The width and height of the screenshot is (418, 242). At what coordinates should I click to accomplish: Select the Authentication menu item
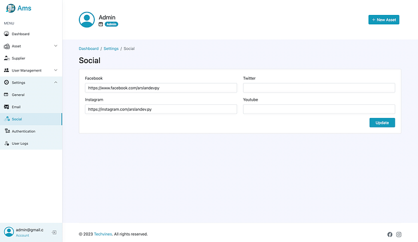pyautogui.click(x=31, y=131)
